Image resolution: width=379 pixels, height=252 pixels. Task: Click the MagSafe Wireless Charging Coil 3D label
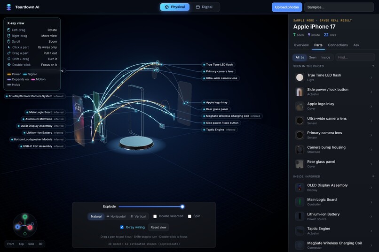232,116
